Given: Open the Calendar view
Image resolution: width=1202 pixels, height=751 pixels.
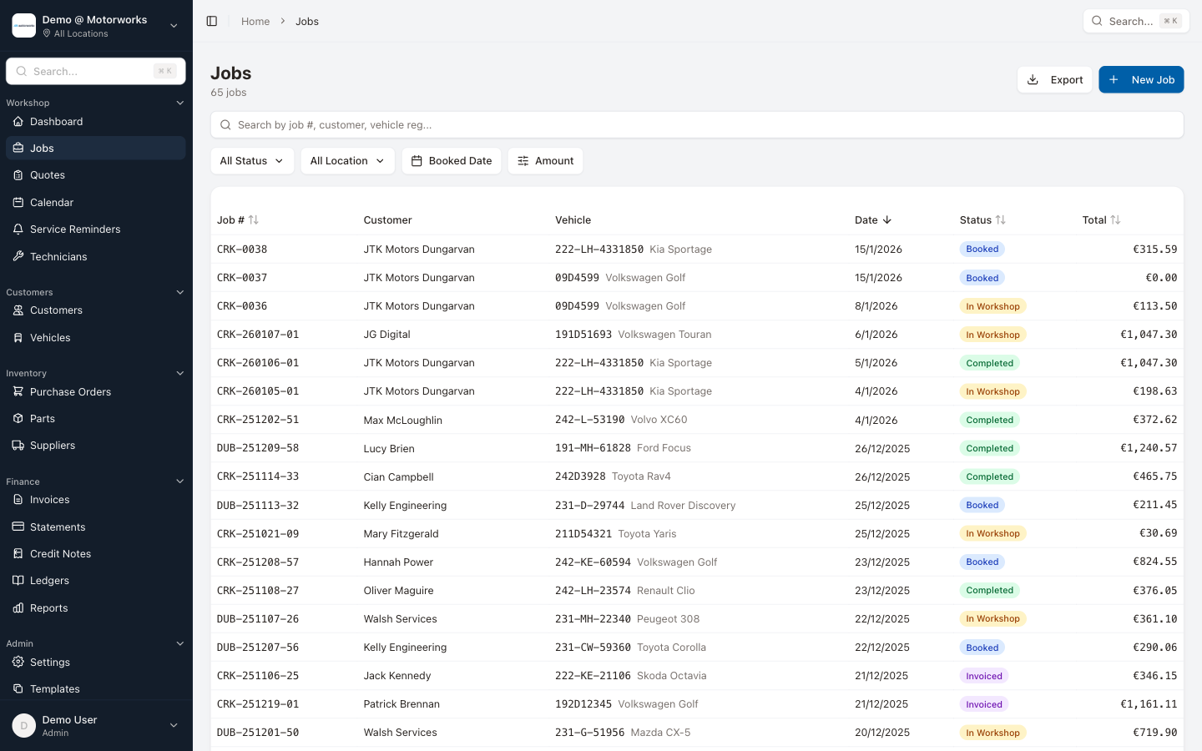Looking at the screenshot, I should pyautogui.click(x=51, y=202).
